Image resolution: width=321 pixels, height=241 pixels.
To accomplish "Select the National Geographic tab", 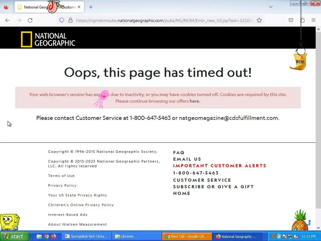I will point(49,7).
